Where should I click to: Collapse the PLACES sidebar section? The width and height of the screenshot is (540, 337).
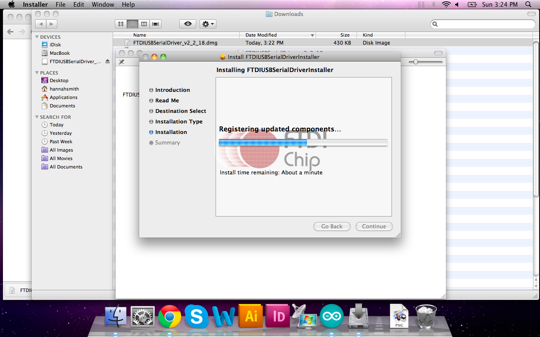[x=37, y=73]
